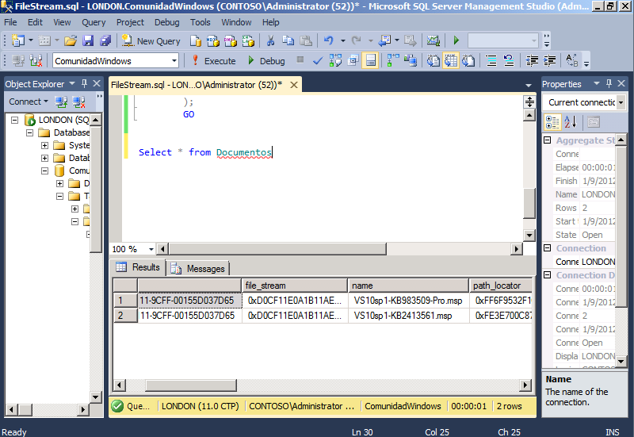Click the New Query button
634x437 pixels.
click(151, 40)
